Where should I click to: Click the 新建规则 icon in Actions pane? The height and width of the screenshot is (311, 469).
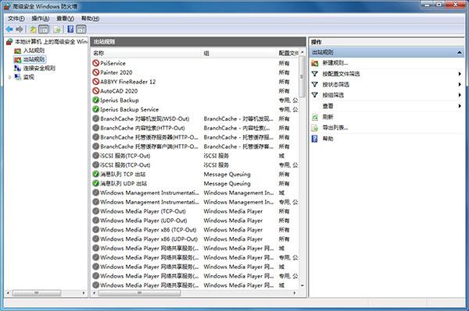pyautogui.click(x=315, y=63)
